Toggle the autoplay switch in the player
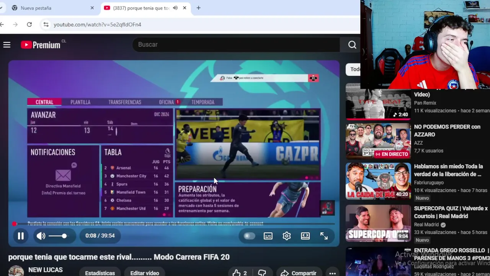Image resolution: width=490 pixels, height=276 pixels. point(249,236)
